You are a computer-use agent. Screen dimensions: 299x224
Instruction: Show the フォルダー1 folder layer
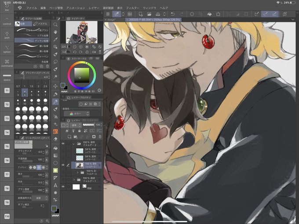click(x=63, y=180)
